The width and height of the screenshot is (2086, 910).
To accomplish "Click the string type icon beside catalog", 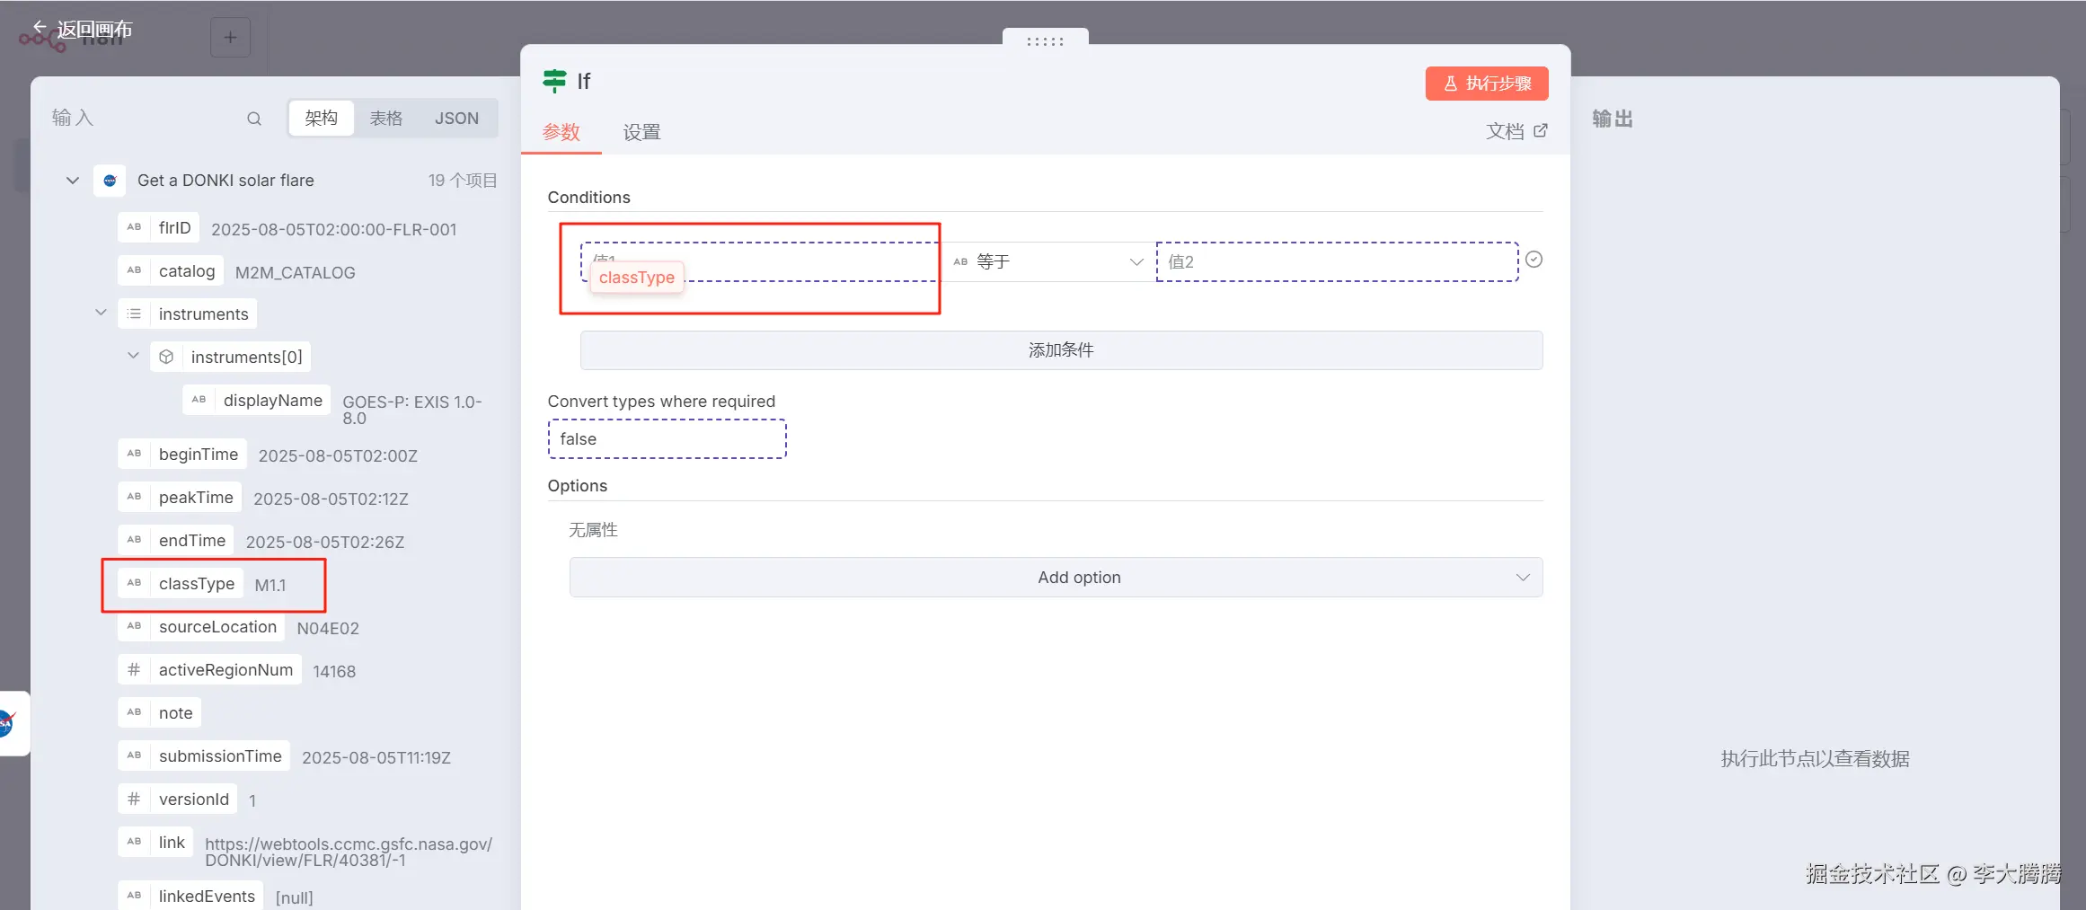I will pos(134,271).
